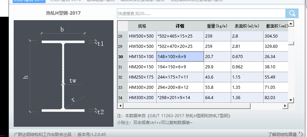This screenshot has height=137, width=307.
Task: Select the surface area cell 1.35
Action: 247,87
